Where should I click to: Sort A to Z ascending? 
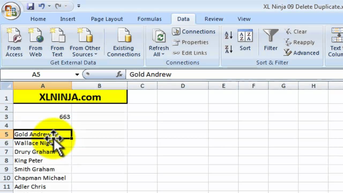pos(229,35)
